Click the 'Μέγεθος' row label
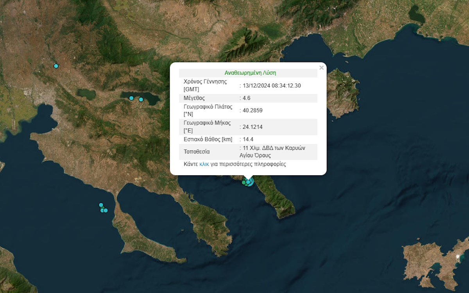The image size is (469, 293). [194, 98]
